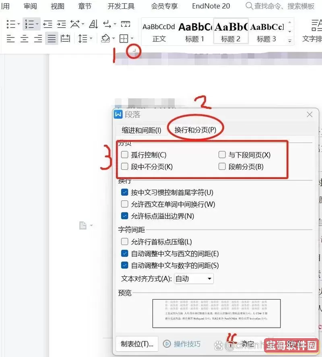Image resolution: width=322 pixels, height=357 pixels.
Task: Enable 允许西文在单词中间换行(W)
Action: pos(125,204)
